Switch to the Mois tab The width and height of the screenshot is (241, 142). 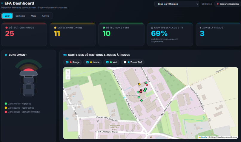click(x=33, y=16)
